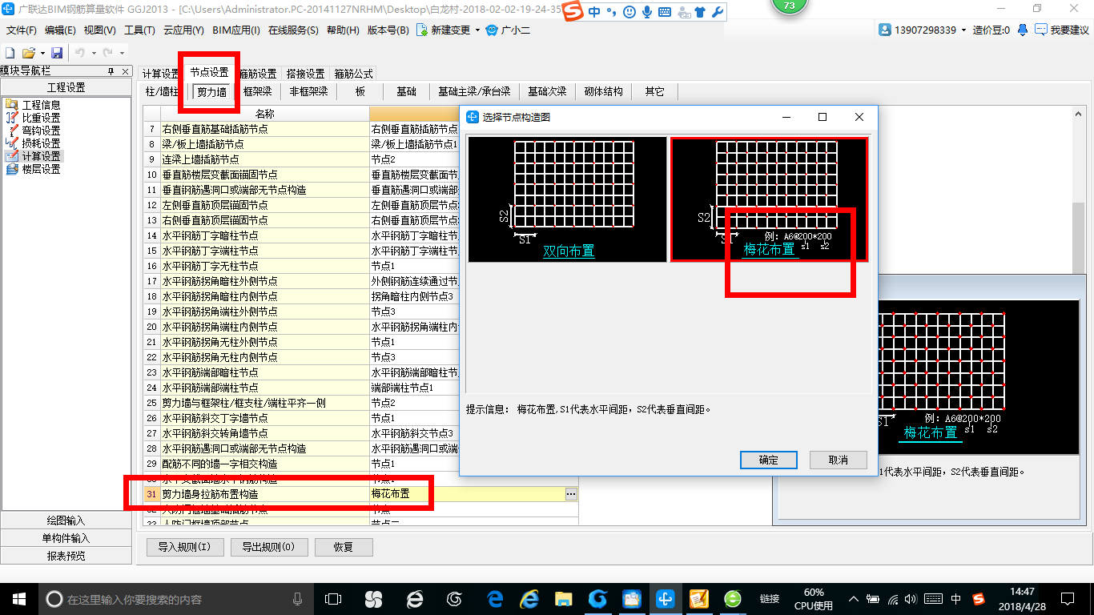
Task: Open dropdown arrow next to Open folder
Action: pyautogui.click(x=42, y=53)
